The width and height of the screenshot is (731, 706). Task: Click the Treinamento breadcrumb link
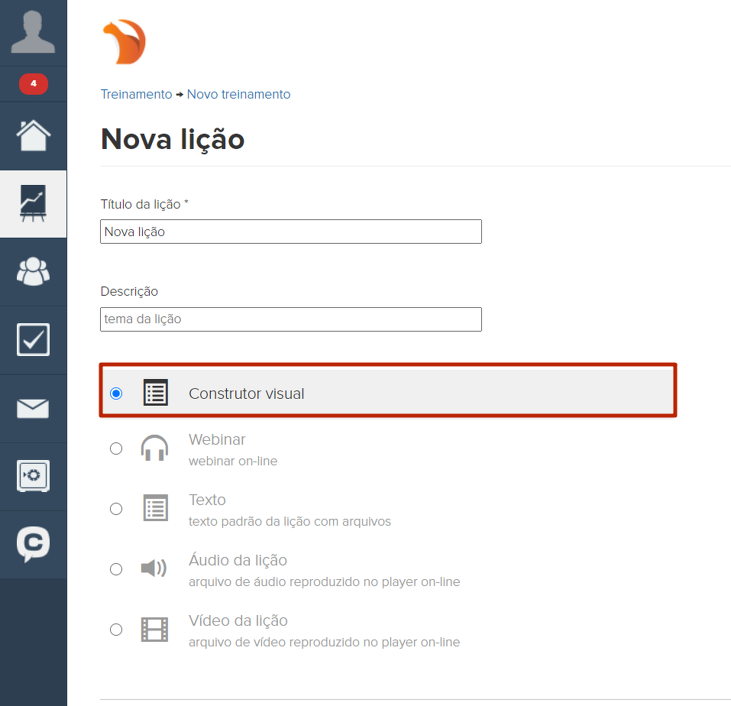click(136, 95)
